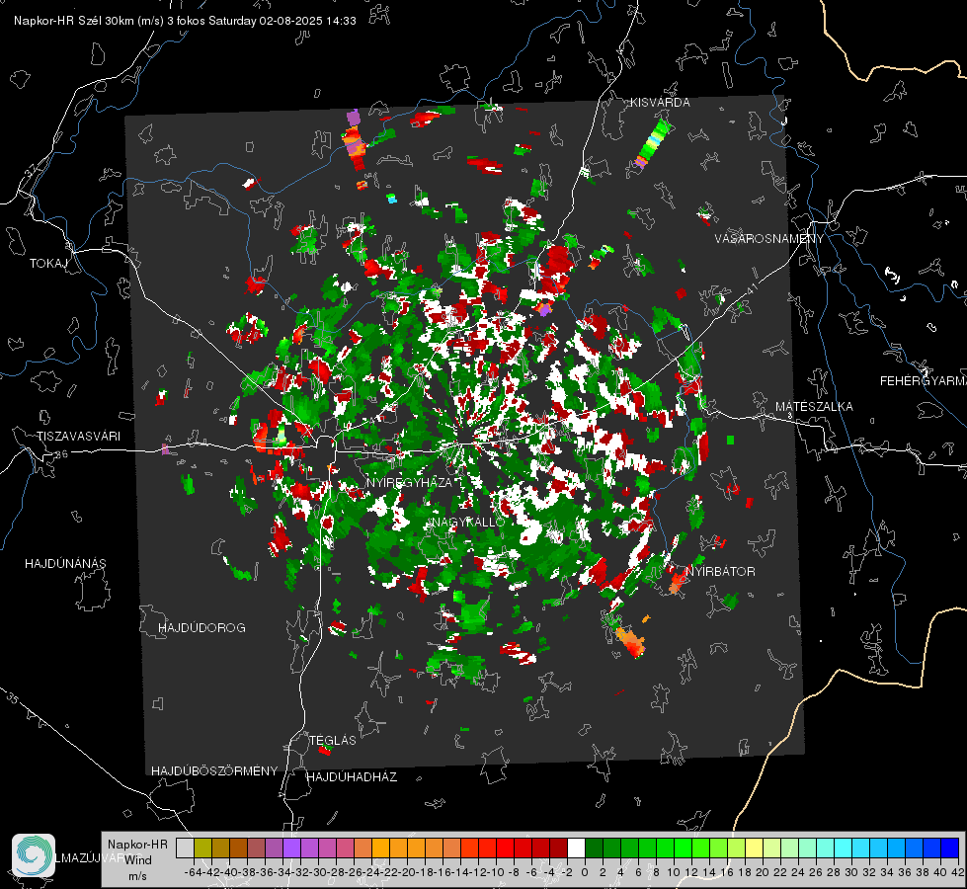Viewport: 967px width, 889px height.
Task: Click the 10 legend scale value
Action: coord(674,872)
